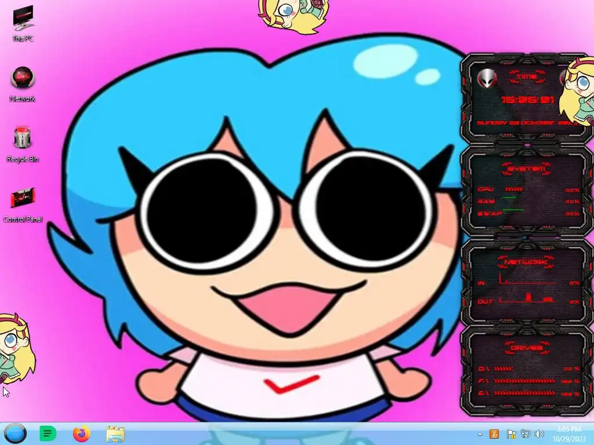Screen dimensions: 594x445
Task: Open the green notes app on taskbar
Action: coord(48,433)
